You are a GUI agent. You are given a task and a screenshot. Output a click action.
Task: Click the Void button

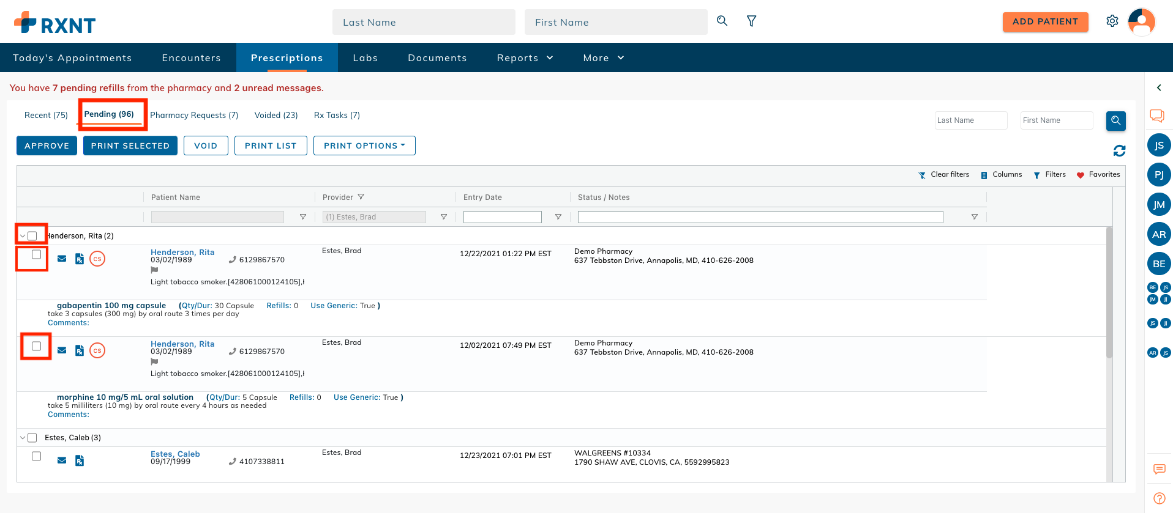coord(206,146)
